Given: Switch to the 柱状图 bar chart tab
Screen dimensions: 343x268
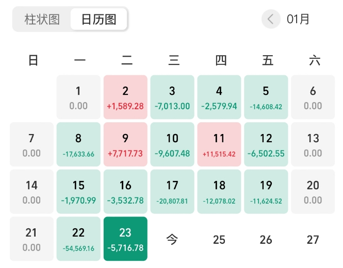Looking at the screenshot, I should coord(42,19).
